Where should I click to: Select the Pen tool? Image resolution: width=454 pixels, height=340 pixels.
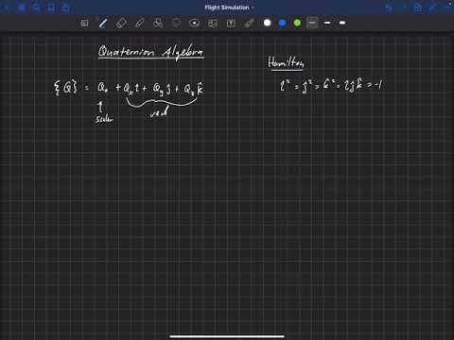pos(103,23)
